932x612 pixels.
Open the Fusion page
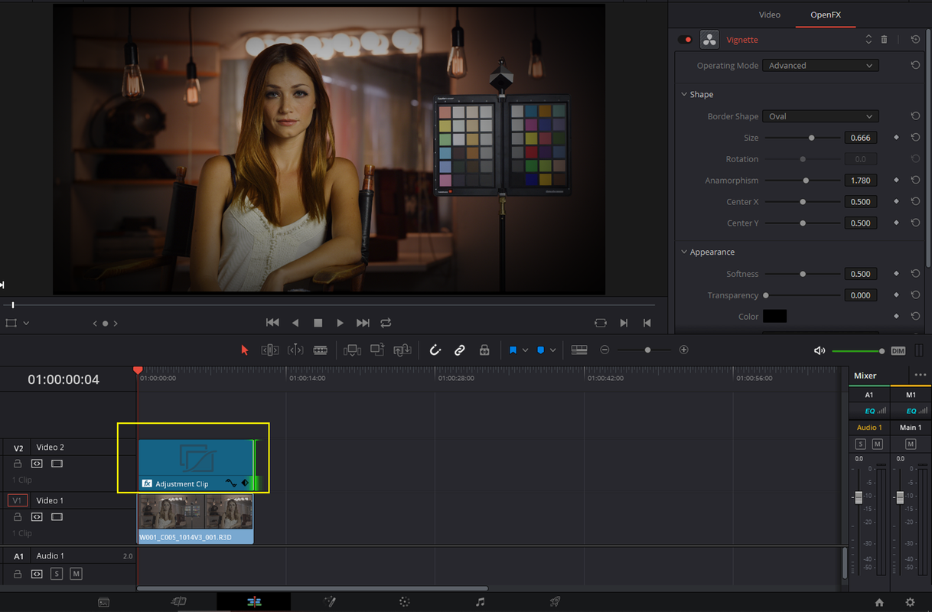pyautogui.click(x=331, y=602)
